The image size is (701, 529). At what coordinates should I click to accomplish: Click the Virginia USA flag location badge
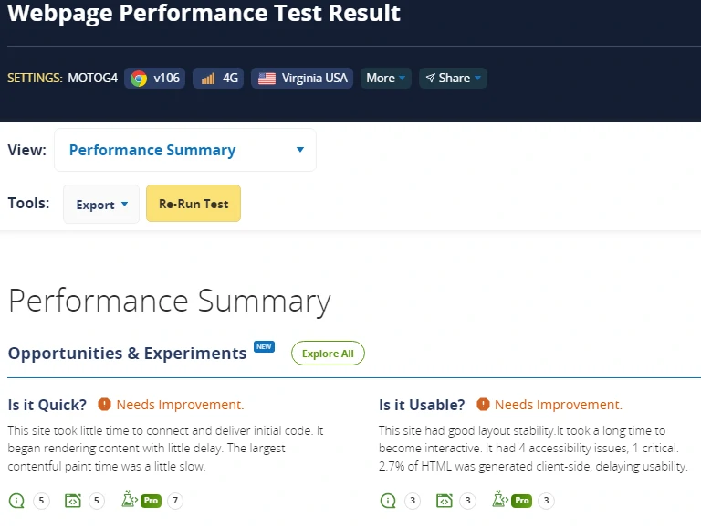pos(302,79)
